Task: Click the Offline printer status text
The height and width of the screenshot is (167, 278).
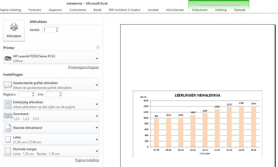Action: pyautogui.click(x=18, y=61)
